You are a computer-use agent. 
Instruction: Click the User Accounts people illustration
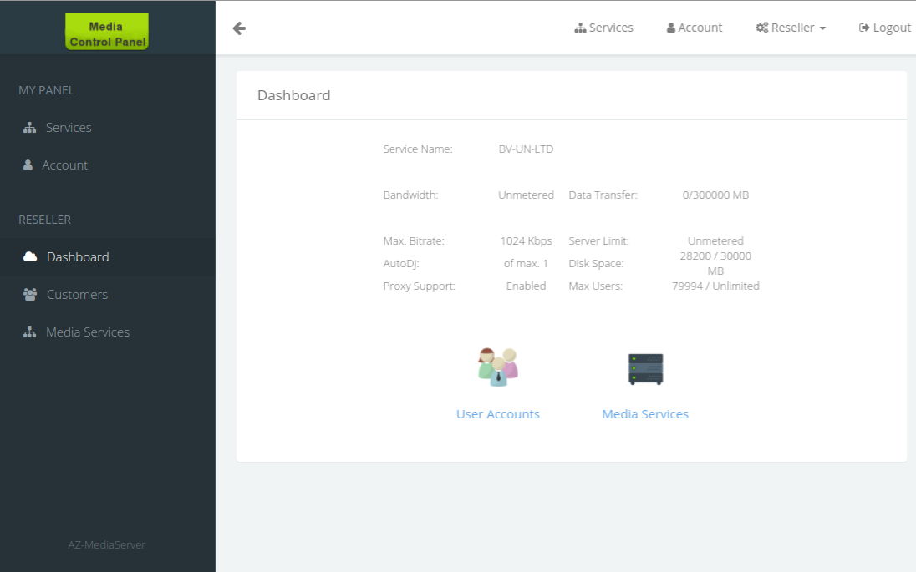point(498,367)
